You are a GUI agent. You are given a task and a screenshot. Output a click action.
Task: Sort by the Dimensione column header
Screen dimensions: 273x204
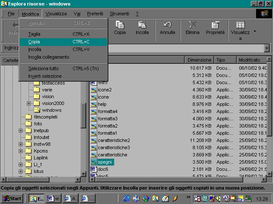click(199, 60)
